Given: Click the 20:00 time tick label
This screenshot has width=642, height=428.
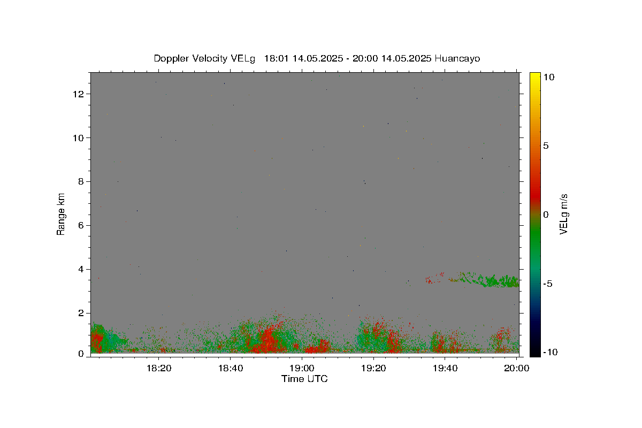Looking at the screenshot, I should [517, 368].
